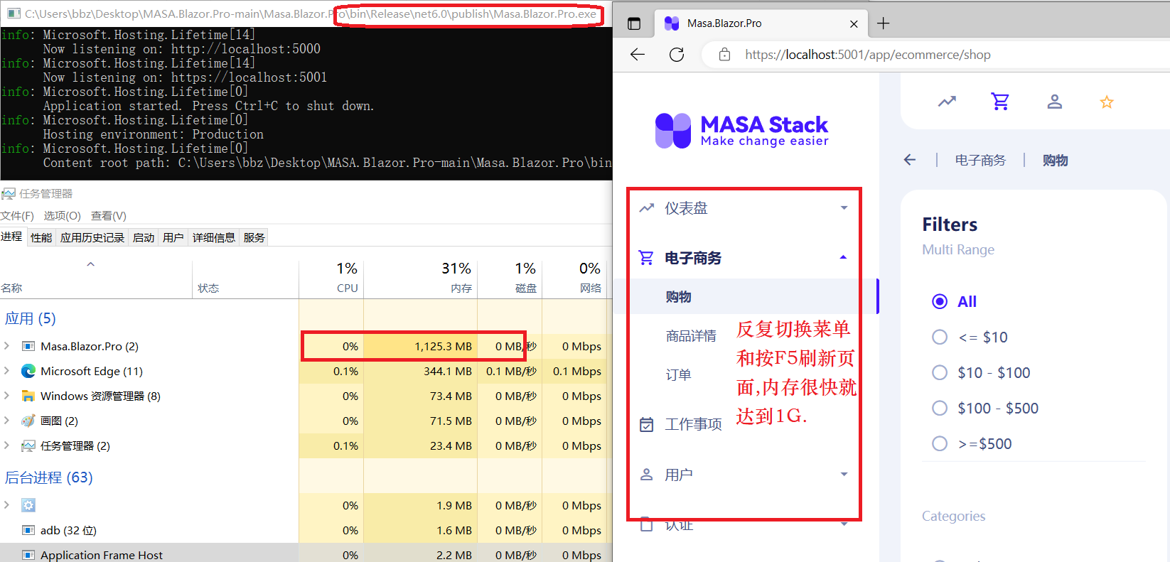Click the 应用 (5) group header
1170x562 pixels.
pyautogui.click(x=31, y=318)
